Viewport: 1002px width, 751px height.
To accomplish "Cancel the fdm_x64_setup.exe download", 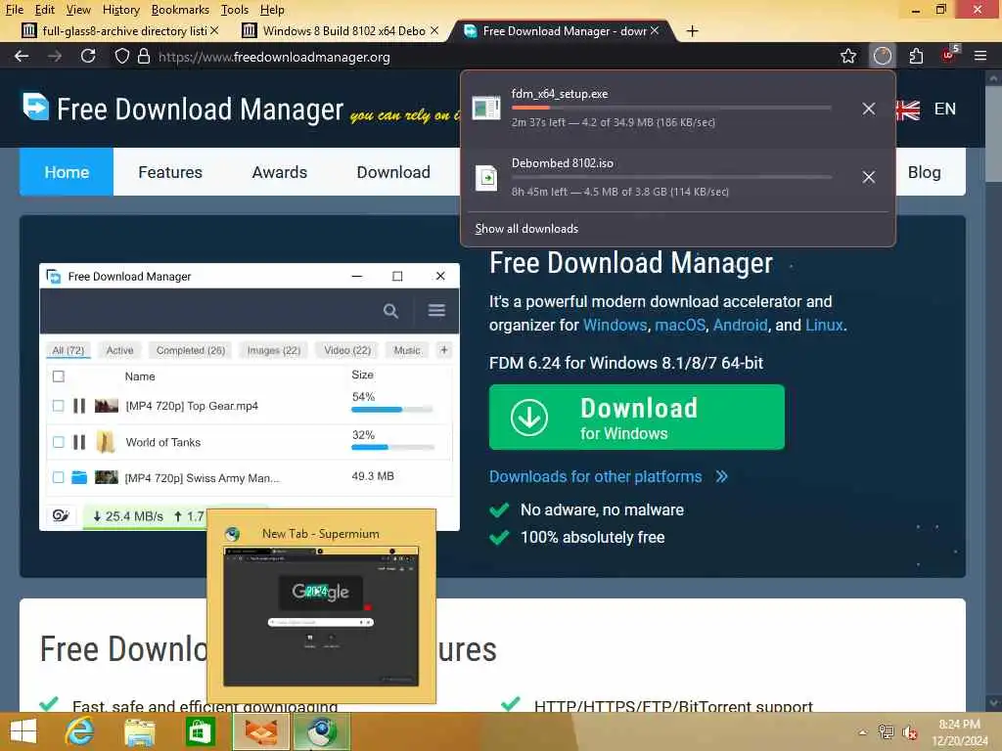I will [868, 109].
